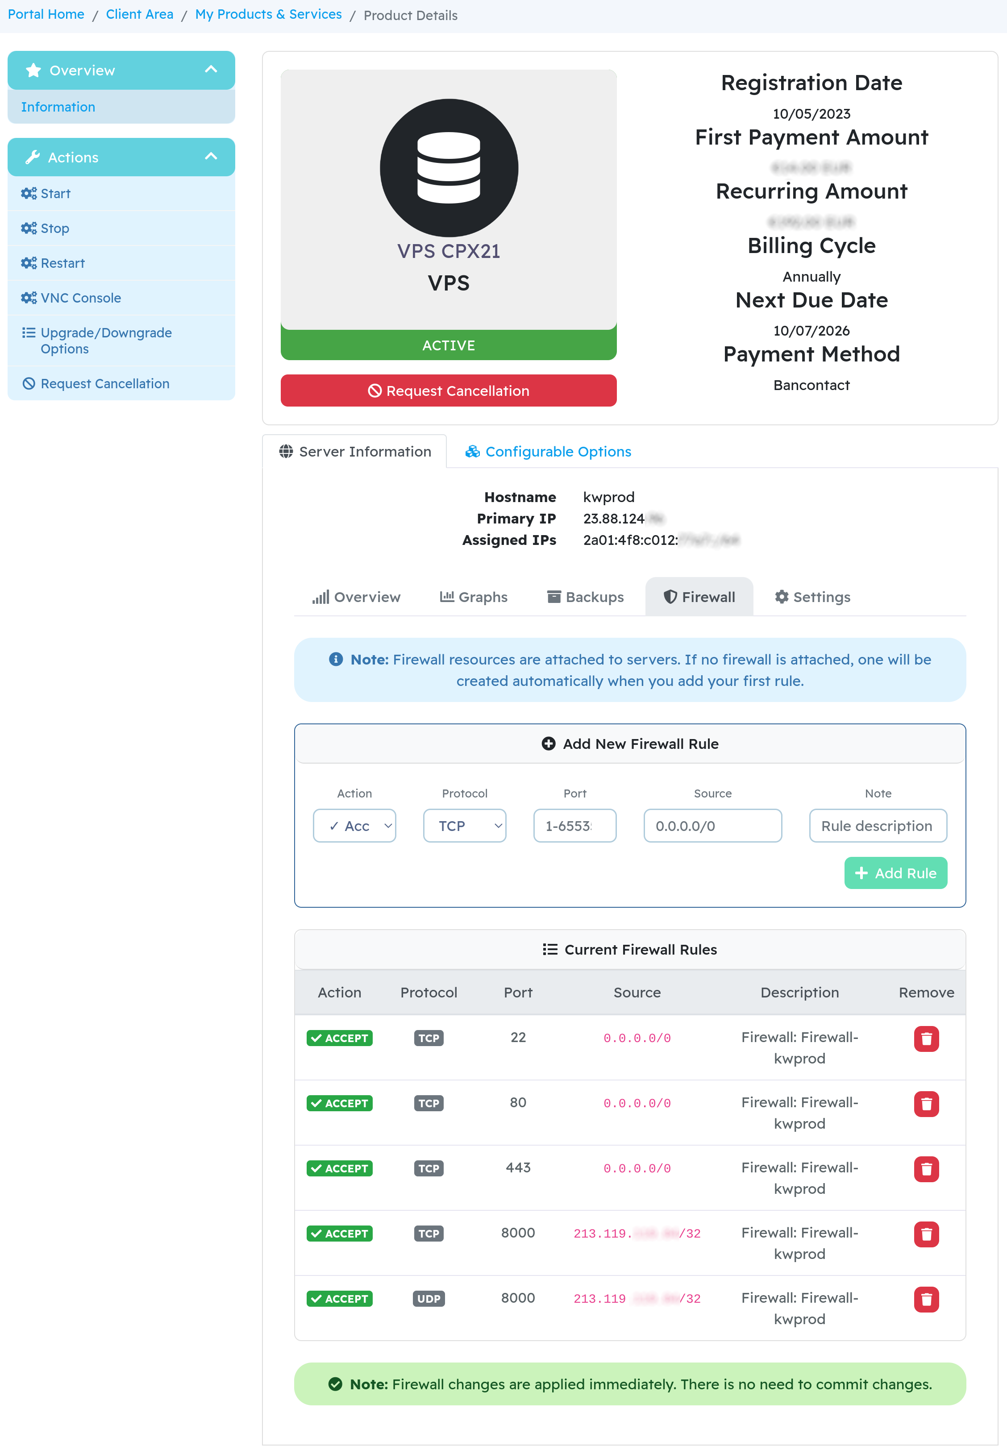
Task: Click the shield icon on Firewall tab
Action: click(x=670, y=597)
